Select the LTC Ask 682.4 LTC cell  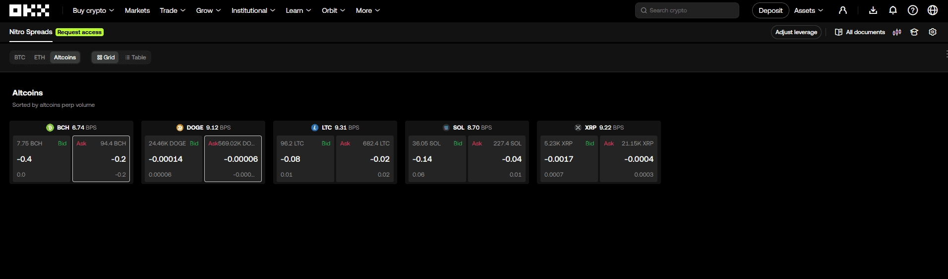pos(365,159)
